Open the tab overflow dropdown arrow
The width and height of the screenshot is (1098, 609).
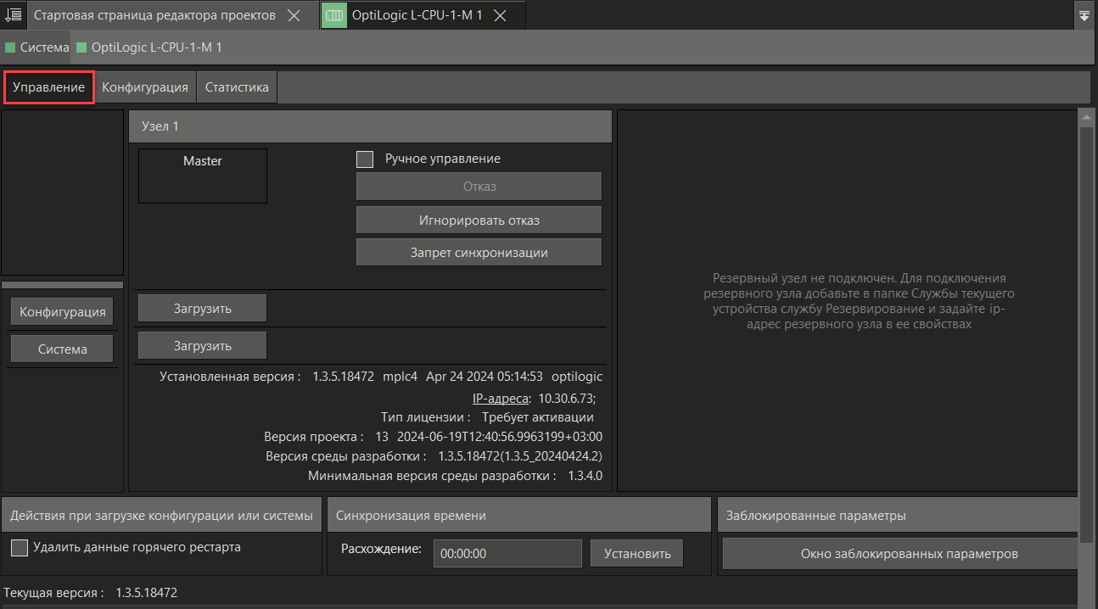coord(1084,15)
